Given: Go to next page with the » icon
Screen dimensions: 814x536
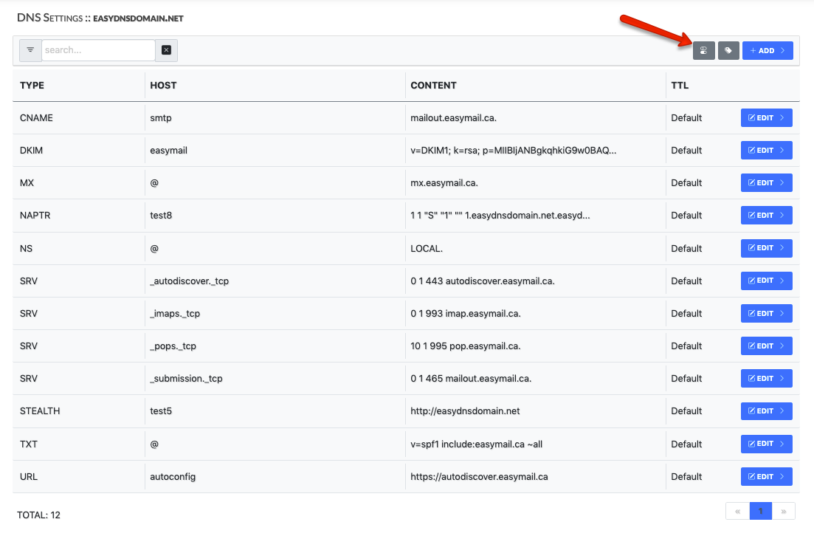Looking at the screenshot, I should click(784, 511).
